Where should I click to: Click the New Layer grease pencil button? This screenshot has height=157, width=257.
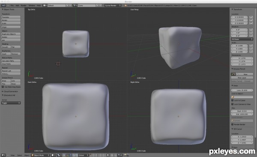pyautogui.click(x=242, y=78)
